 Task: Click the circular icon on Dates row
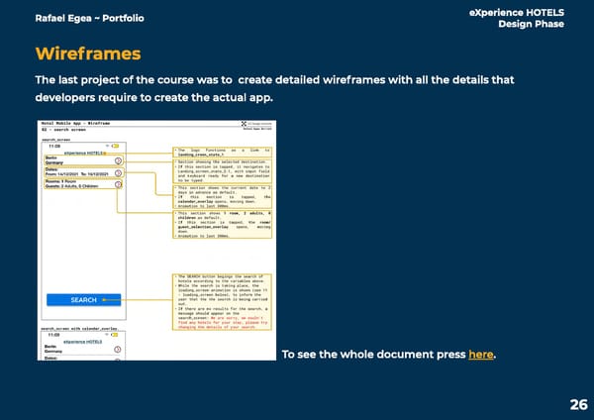pyautogui.click(x=118, y=172)
